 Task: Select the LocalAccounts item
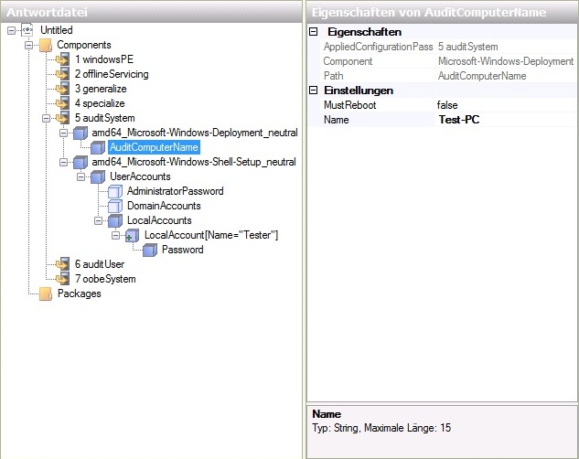point(159,220)
